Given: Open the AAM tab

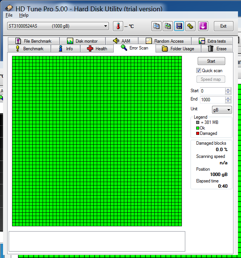Looking at the screenshot, I should click(122, 41).
